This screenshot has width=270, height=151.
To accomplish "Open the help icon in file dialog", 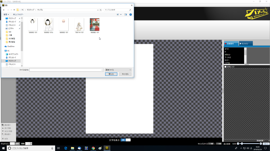I will tap(131, 14).
